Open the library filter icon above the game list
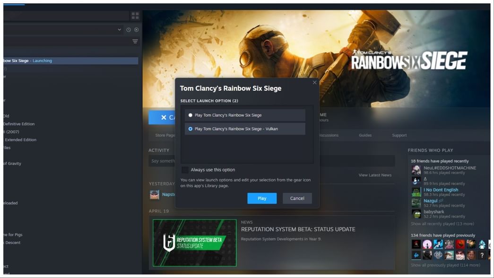 coord(135,42)
